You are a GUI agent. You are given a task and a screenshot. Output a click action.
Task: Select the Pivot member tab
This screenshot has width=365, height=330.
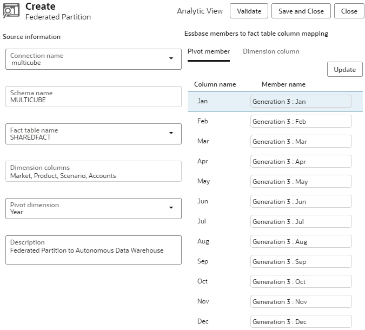pyautogui.click(x=209, y=51)
